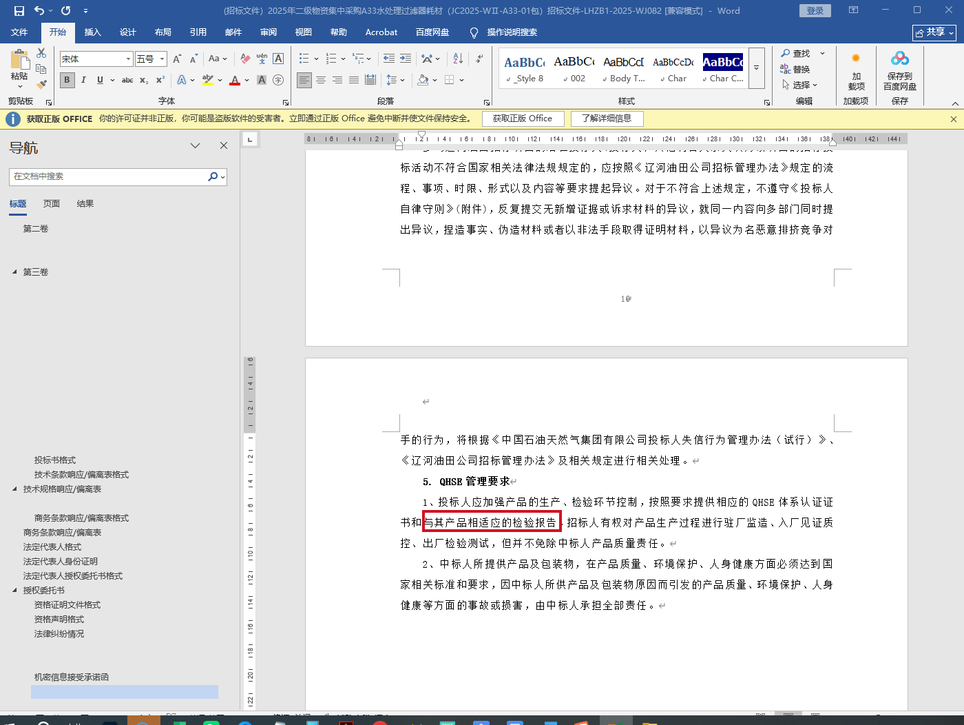Switch to the 插入 (Insert) tab

pyautogui.click(x=92, y=32)
